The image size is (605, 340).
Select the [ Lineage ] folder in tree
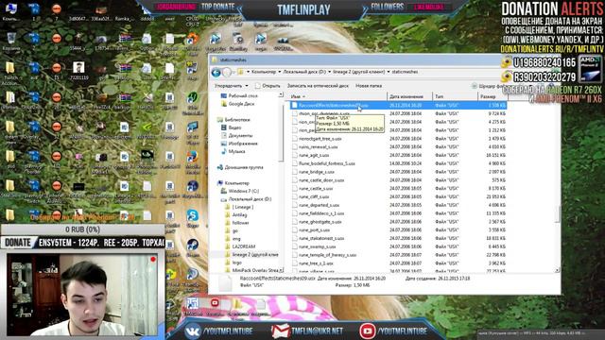click(x=239, y=207)
